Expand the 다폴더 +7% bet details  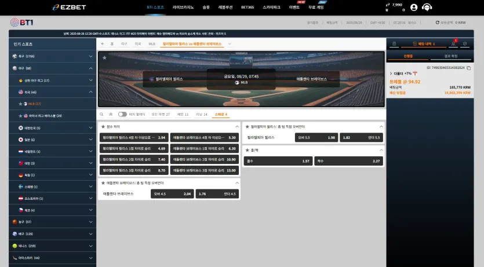[x=391, y=74]
